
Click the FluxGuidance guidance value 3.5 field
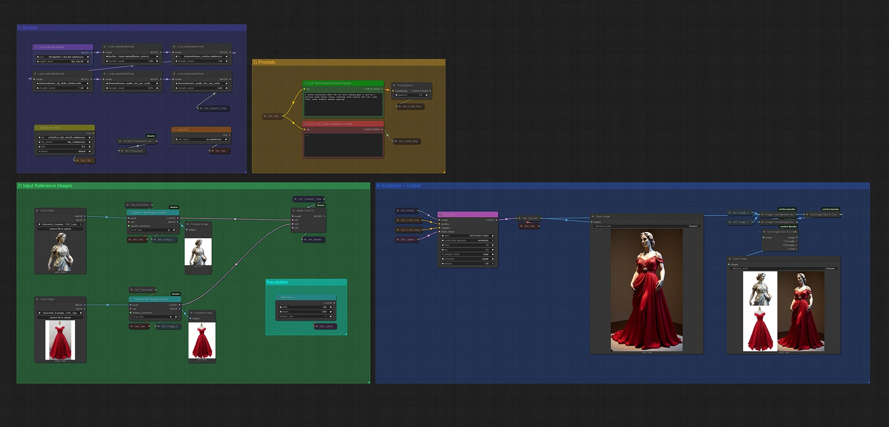pos(412,95)
